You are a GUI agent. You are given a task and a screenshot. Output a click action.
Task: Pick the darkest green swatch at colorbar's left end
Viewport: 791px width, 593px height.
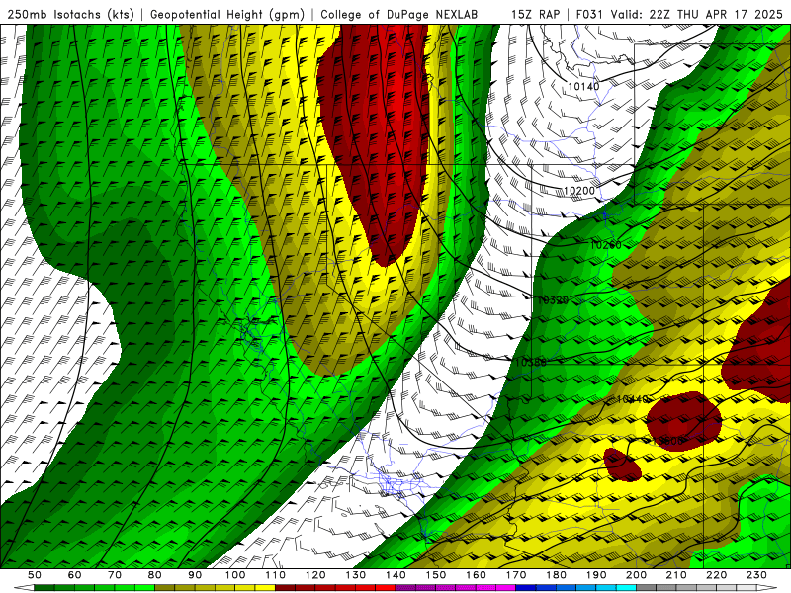[x=44, y=588]
